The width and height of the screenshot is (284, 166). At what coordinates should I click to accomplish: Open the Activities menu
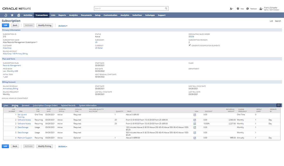(28, 15)
